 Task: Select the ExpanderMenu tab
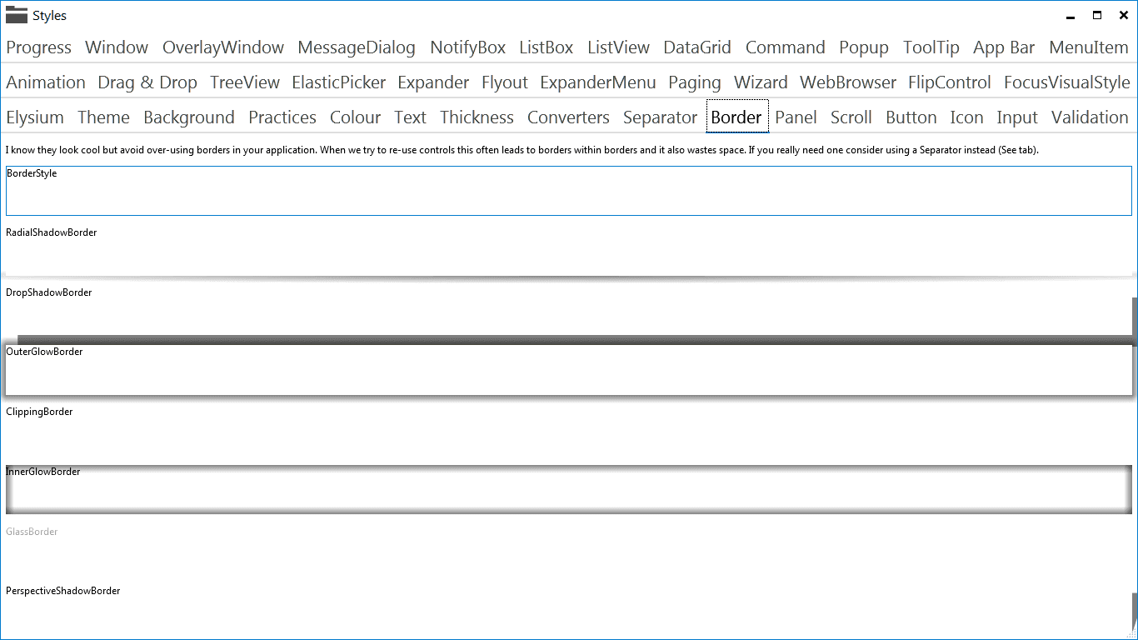(597, 82)
